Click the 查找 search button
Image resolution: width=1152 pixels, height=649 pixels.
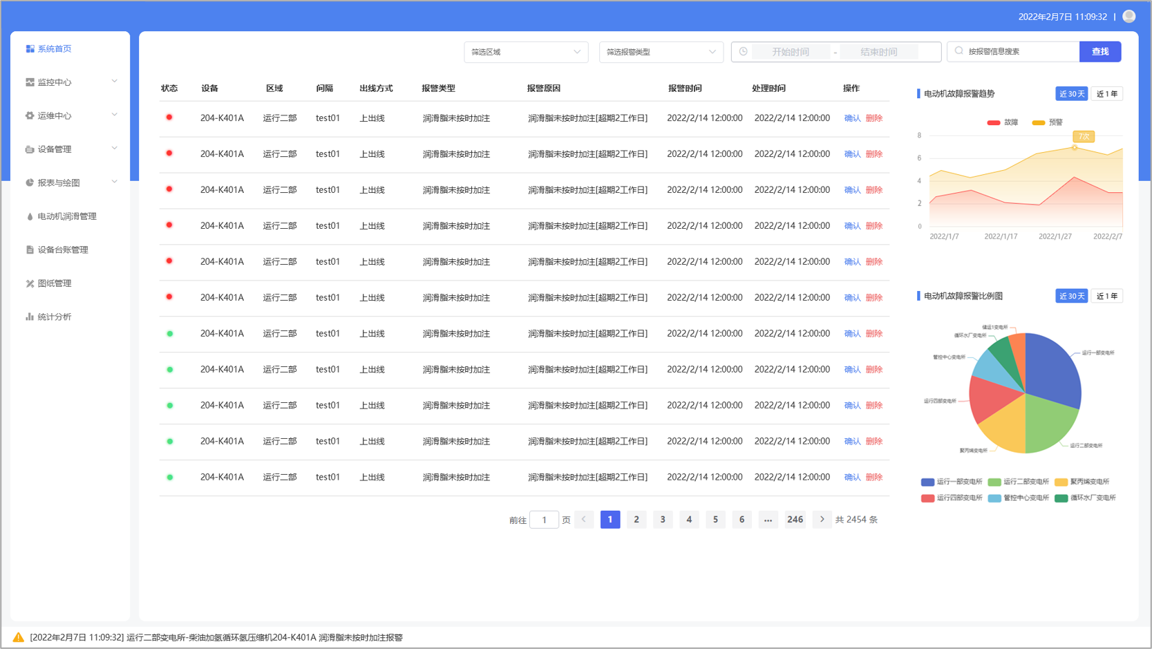[1100, 52]
